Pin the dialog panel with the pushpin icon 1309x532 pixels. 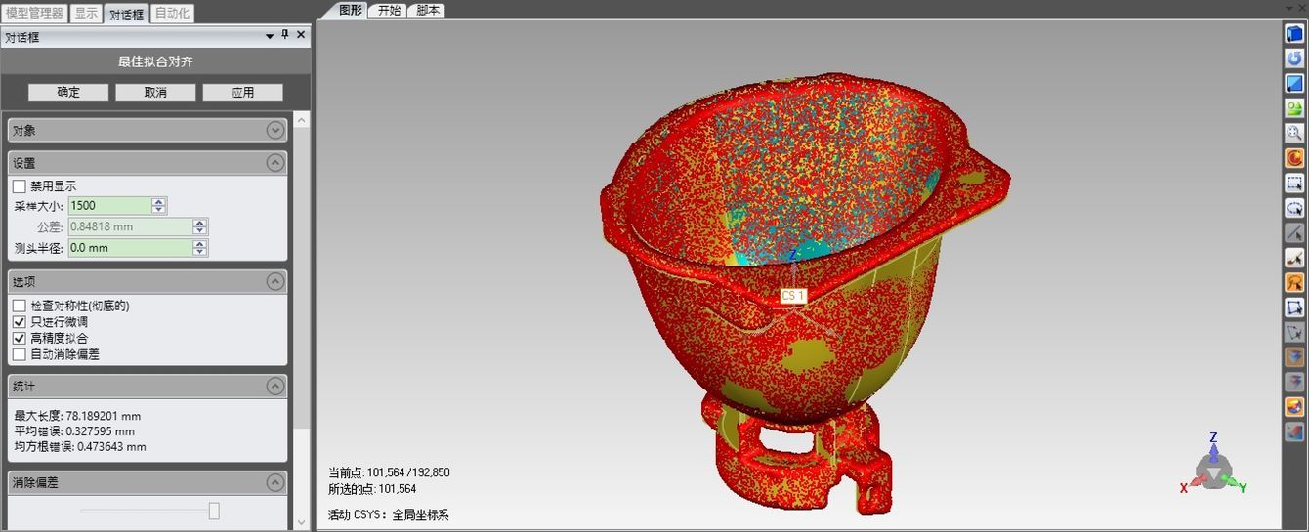285,35
